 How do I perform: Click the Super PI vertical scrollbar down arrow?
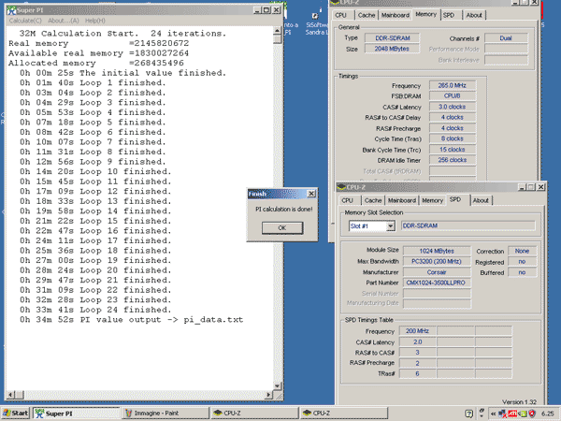[278, 385]
